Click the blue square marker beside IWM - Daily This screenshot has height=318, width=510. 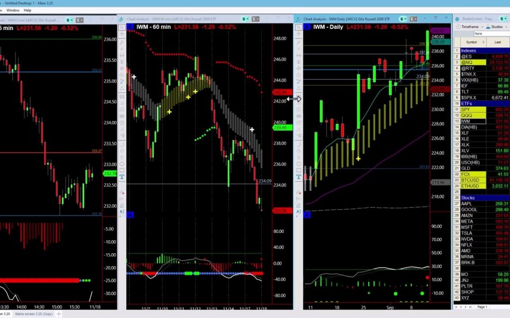(x=307, y=27)
